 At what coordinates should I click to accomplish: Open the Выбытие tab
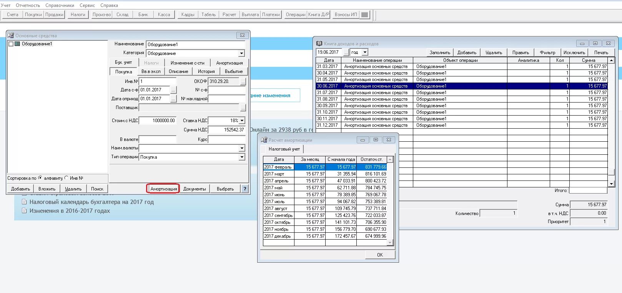pyautogui.click(x=234, y=71)
